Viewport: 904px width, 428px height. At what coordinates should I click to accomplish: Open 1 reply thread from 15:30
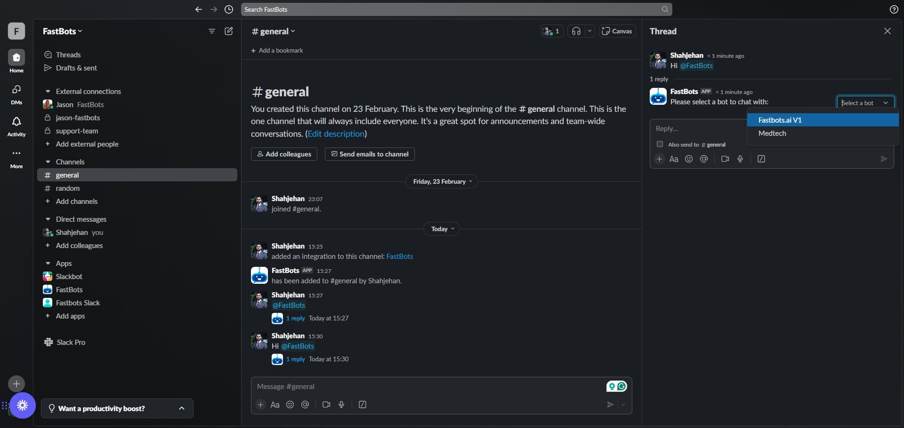click(x=295, y=359)
